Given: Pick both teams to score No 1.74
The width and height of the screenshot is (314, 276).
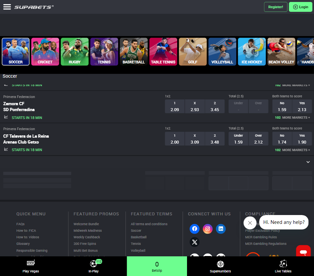Looking at the screenshot, I should 282,139.
